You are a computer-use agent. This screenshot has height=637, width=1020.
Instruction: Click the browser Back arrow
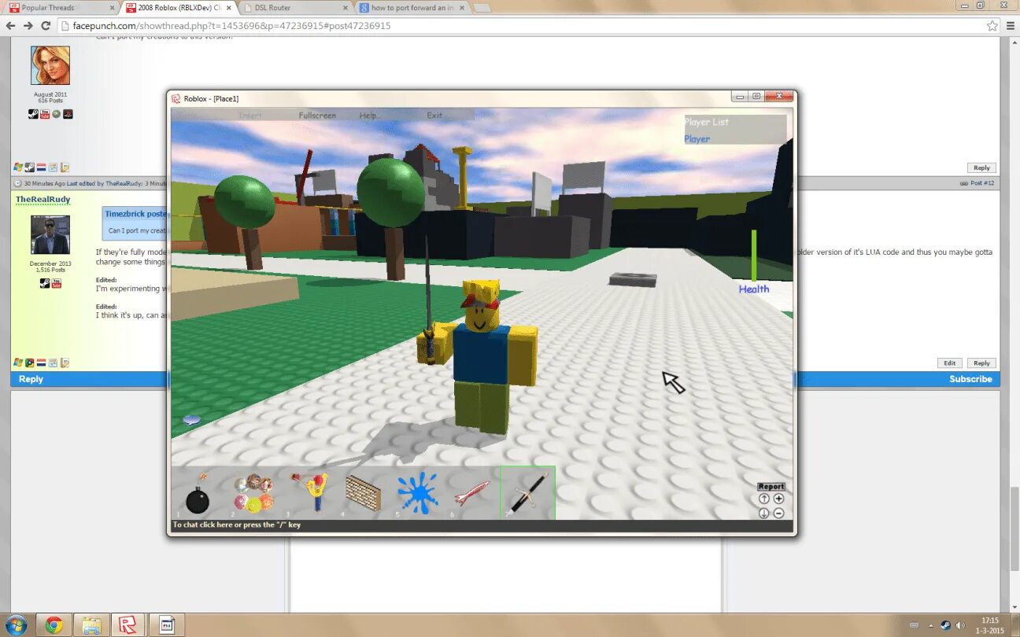(11, 26)
